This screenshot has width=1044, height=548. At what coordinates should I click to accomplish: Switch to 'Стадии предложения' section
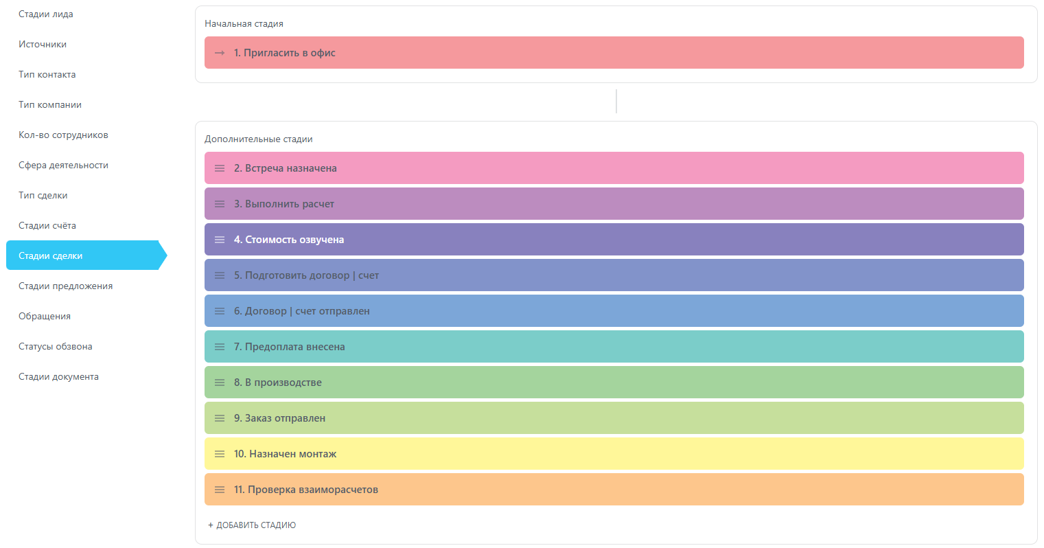point(66,286)
